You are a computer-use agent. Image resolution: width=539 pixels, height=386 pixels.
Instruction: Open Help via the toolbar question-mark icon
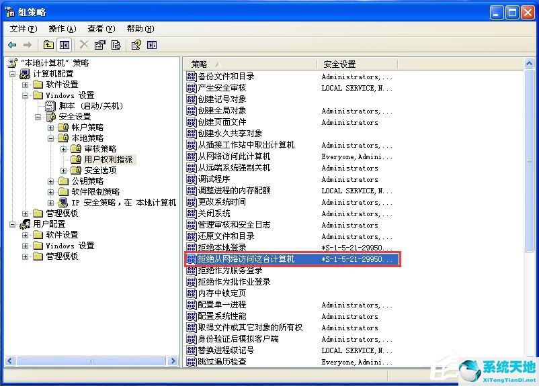click(x=136, y=45)
